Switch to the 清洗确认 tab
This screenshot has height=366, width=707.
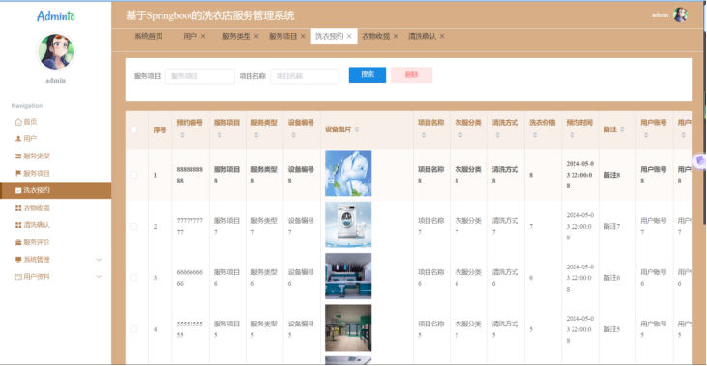[x=422, y=36]
